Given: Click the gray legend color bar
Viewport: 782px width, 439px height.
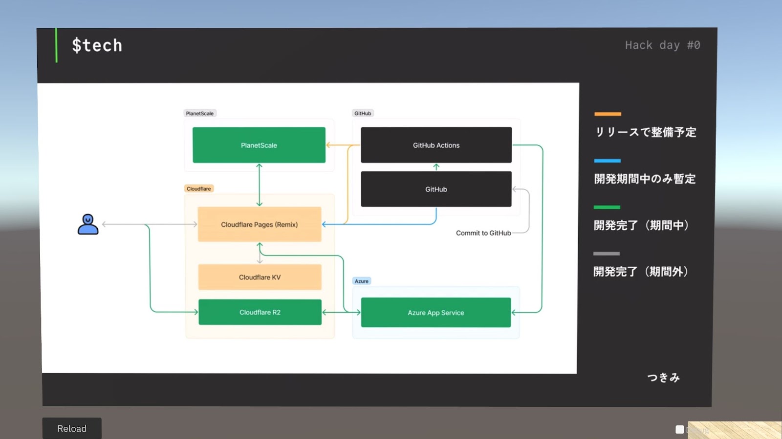Looking at the screenshot, I should (607, 254).
